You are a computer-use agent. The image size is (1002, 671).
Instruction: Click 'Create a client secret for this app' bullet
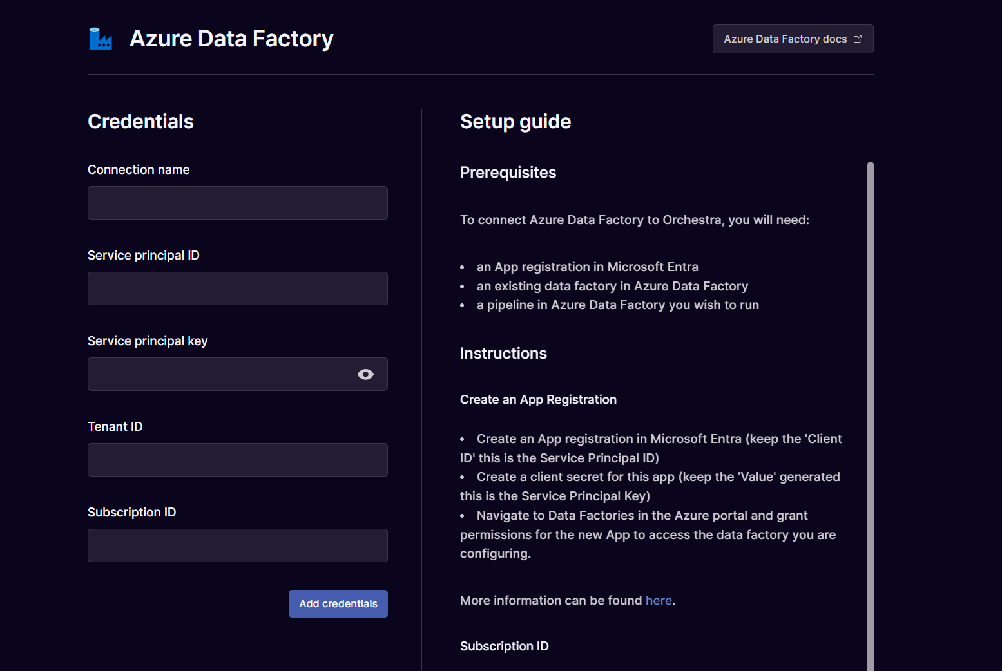(x=650, y=486)
